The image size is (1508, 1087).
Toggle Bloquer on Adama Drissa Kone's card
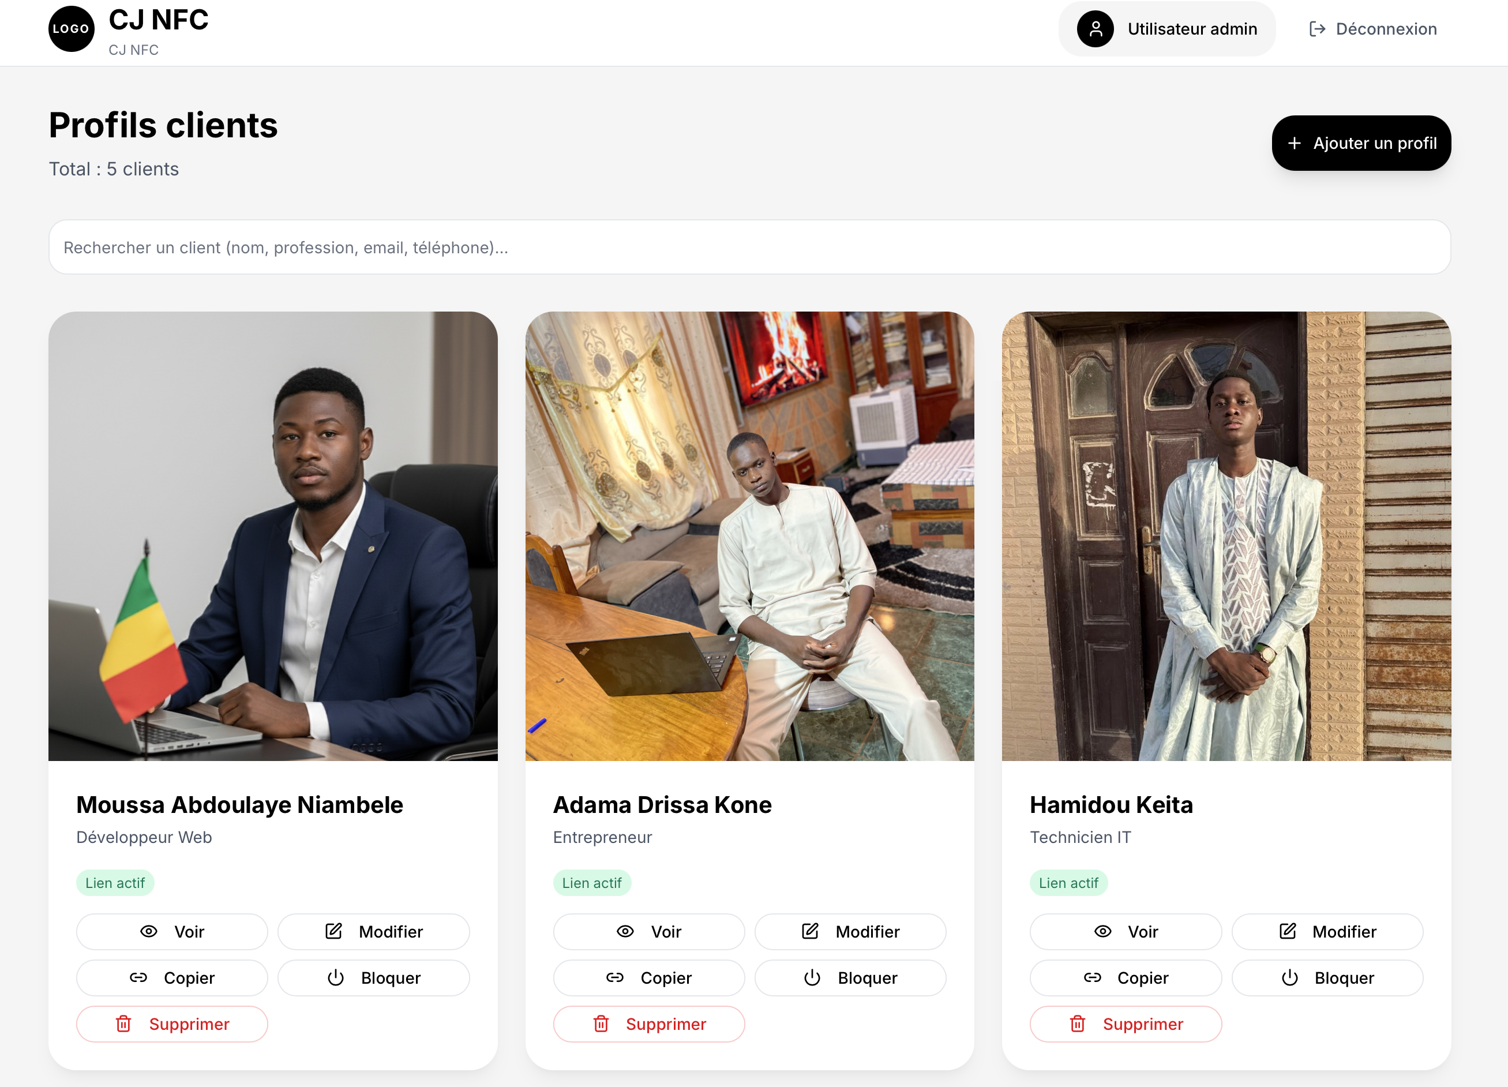click(850, 977)
